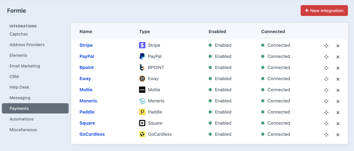The image size is (354, 151).
Task: Click the Enabled status in Moneris row
Action: (x=220, y=101)
